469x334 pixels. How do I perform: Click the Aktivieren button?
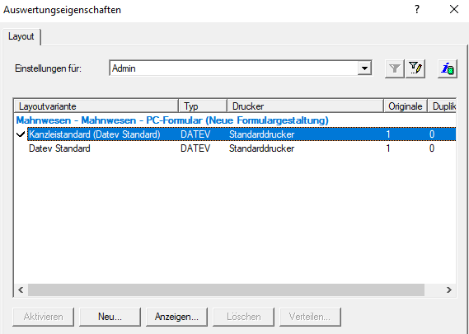(x=44, y=317)
